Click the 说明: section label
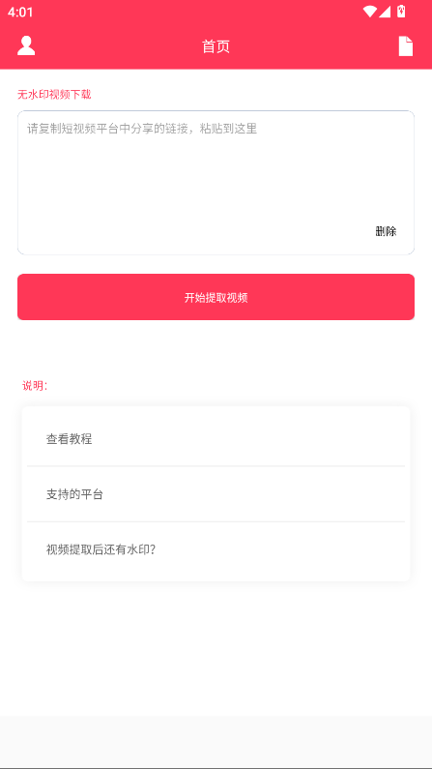 point(35,386)
